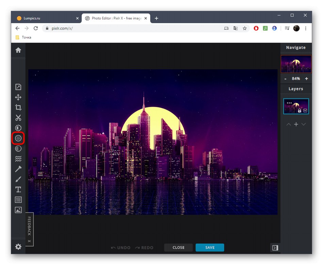Image resolution: width=323 pixels, height=265 pixels.
Task: Reload the pixlr.com page
Action: coord(36,28)
